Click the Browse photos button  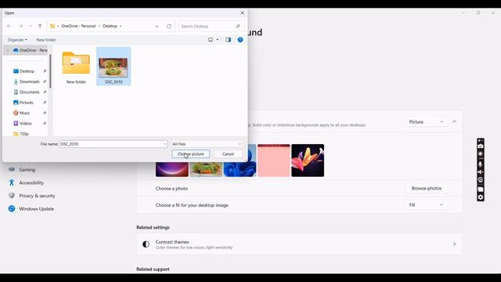pyautogui.click(x=427, y=188)
